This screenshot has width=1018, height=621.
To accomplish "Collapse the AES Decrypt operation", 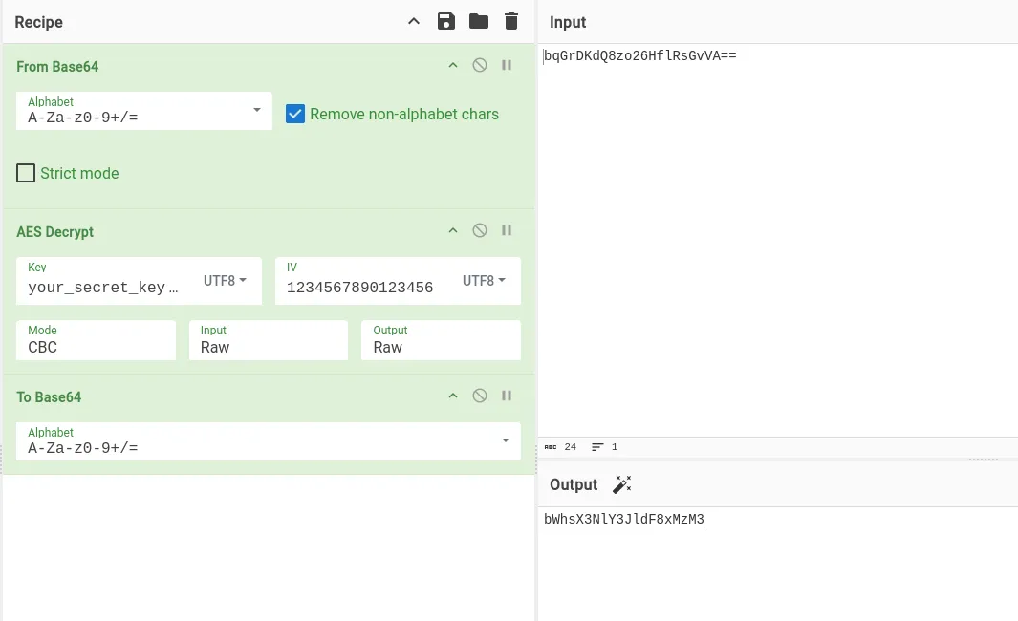I will pos(453,231).
